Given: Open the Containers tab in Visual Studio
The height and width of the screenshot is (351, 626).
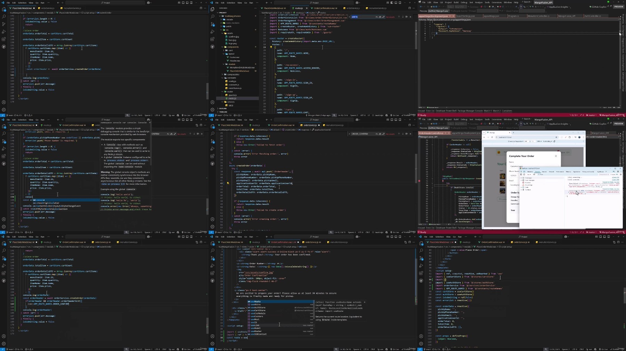Looking at the screenshot, I should [507, 111].
